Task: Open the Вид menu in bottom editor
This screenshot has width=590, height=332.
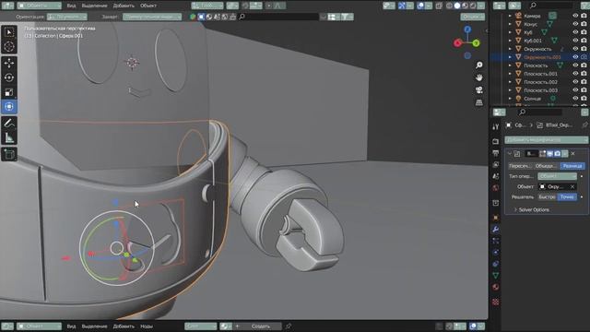Action: [71, 326]
